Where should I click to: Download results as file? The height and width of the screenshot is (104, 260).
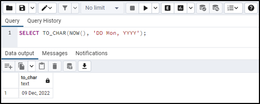click(85, 66)
